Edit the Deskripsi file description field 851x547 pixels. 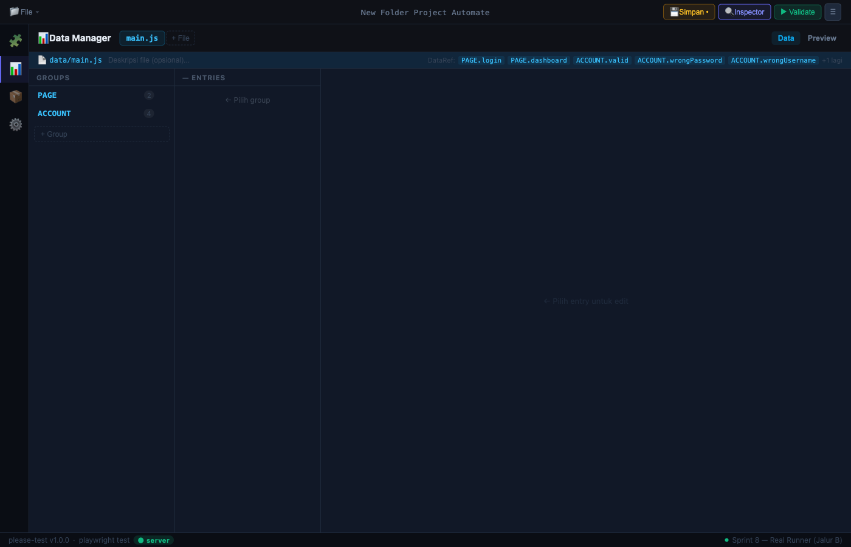point(149,60)
